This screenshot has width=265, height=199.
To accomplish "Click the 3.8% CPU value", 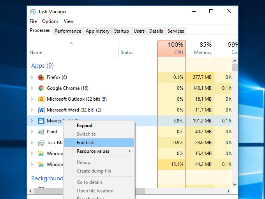I will [x=178, y=121].
